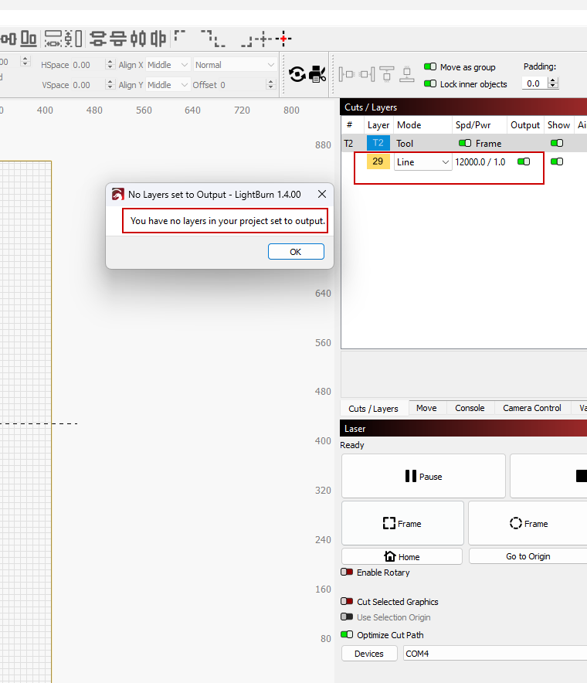Open the Camera Control tab
The width and height of the screenshot is (587, 683).
(x=531, y=408)
